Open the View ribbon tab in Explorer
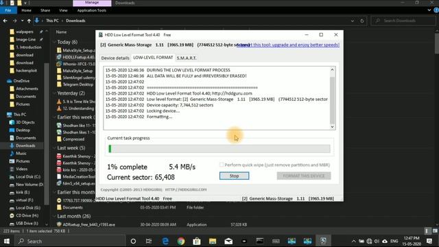Screen dimensions: 439x247 (63, 10)
